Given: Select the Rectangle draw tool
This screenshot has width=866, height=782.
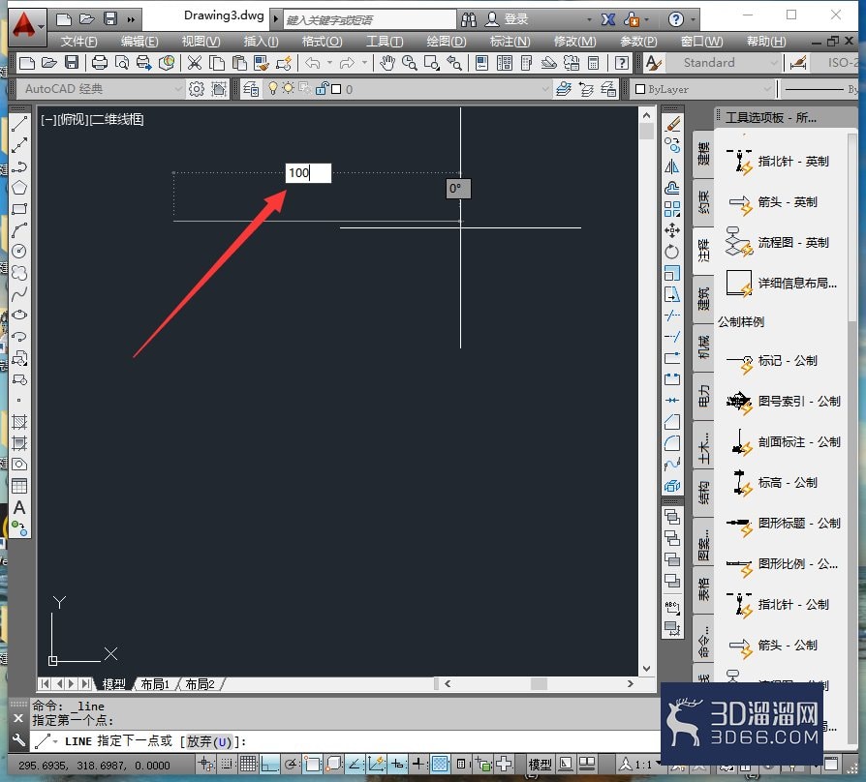Looking at the screenshot, I should click(19, 209).
